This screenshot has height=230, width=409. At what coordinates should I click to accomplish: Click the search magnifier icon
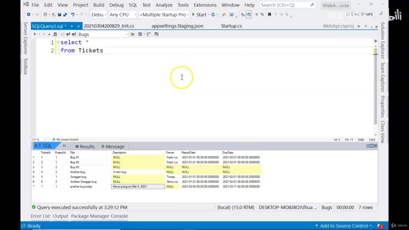(x=312, y=5)
